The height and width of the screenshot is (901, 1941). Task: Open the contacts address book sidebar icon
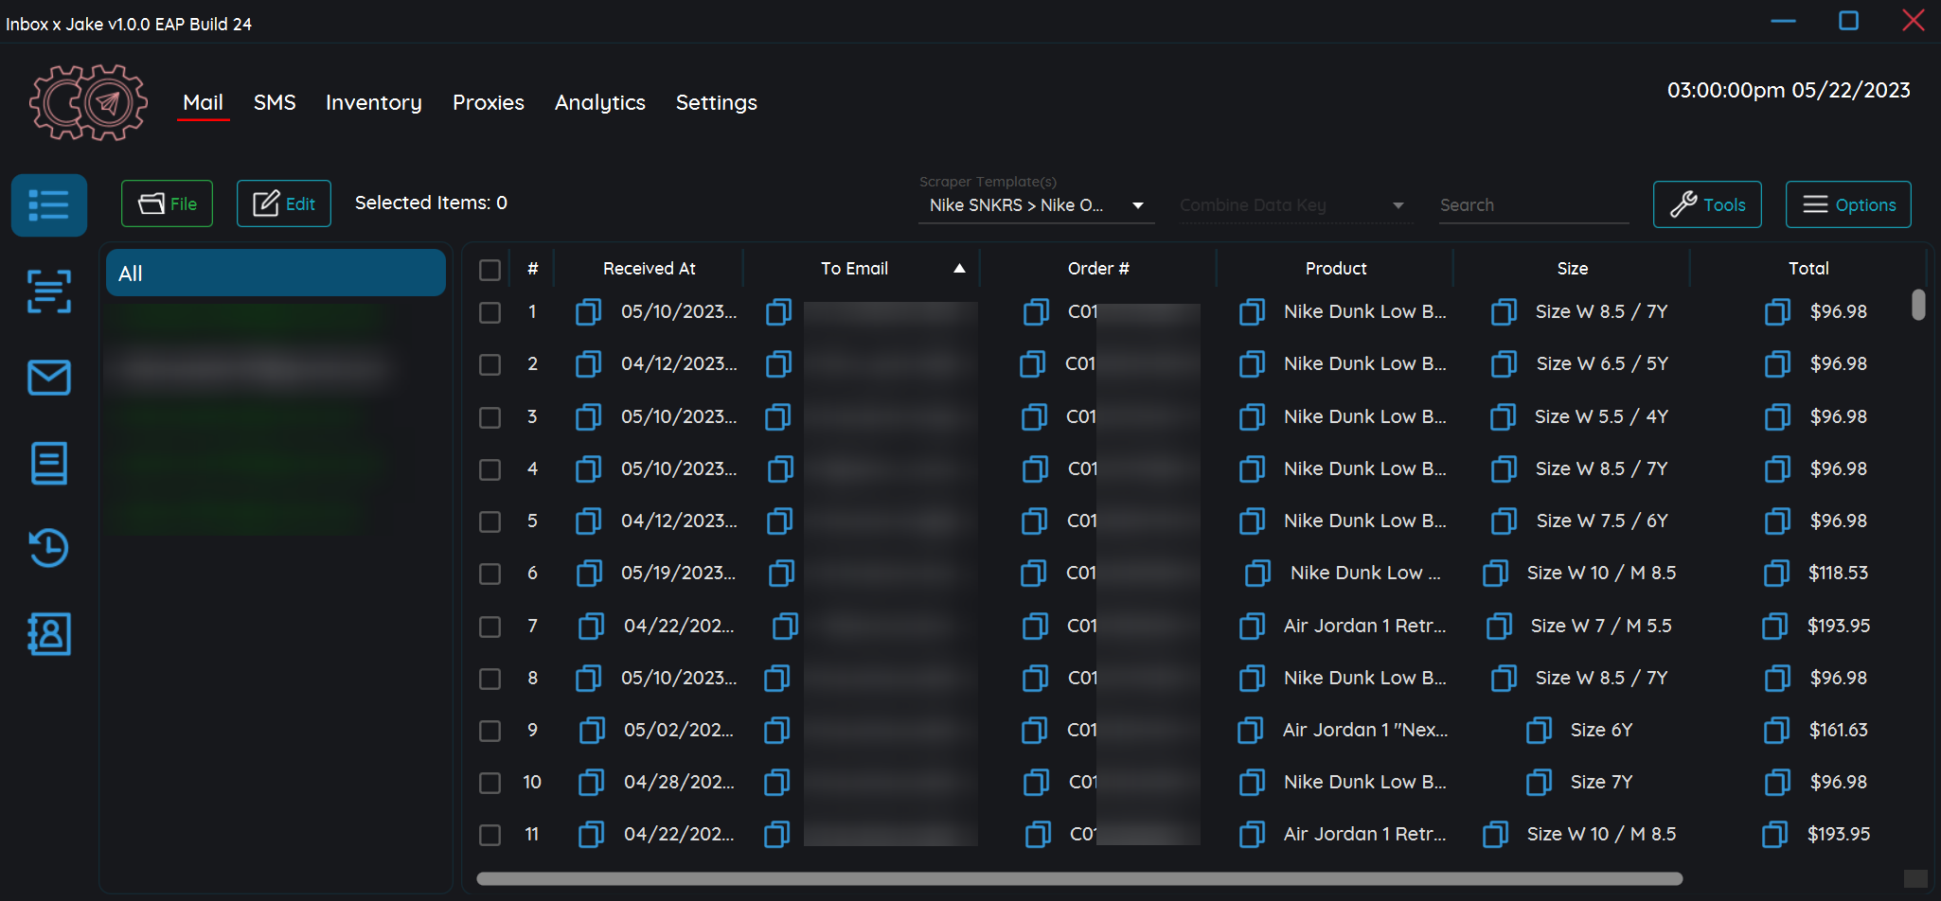click(x=49, y=633)
